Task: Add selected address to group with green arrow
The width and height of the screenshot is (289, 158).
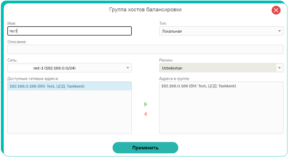Action: pos(146,104)
